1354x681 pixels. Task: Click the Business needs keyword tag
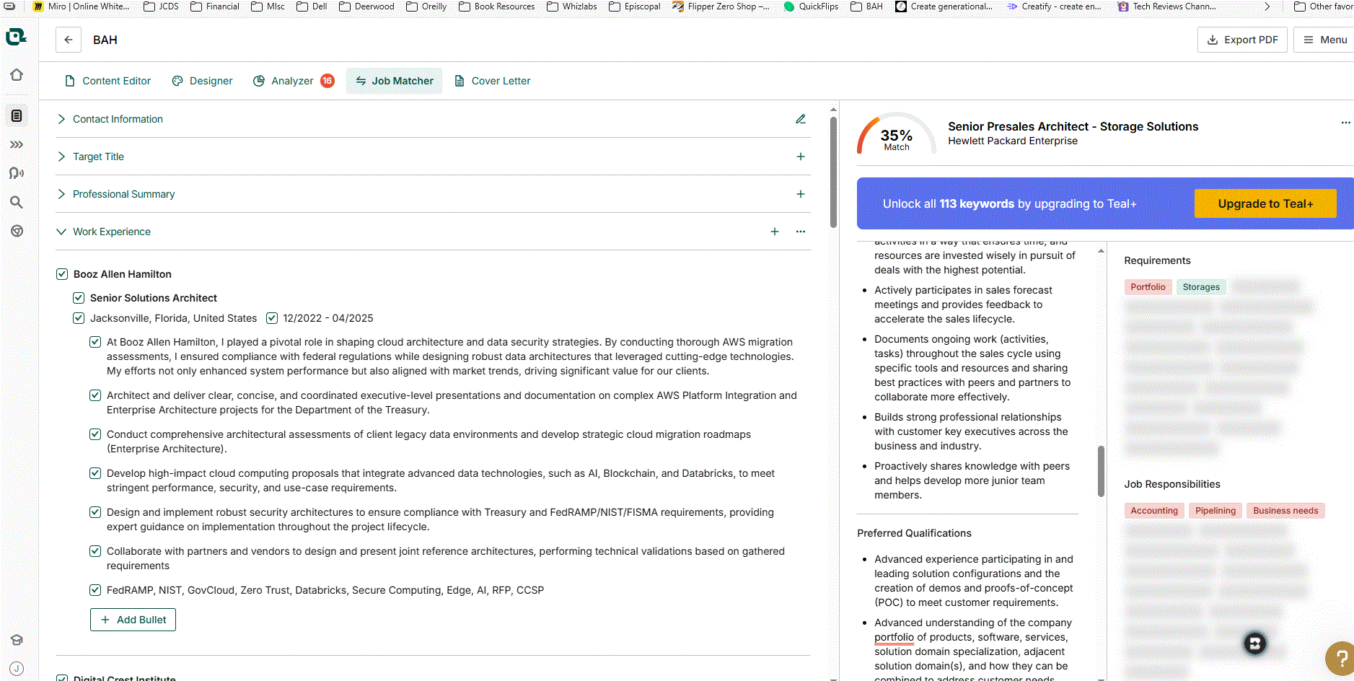(1285, 511)
